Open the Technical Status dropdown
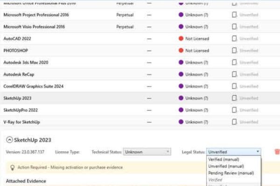 click(x=147, y=152)
